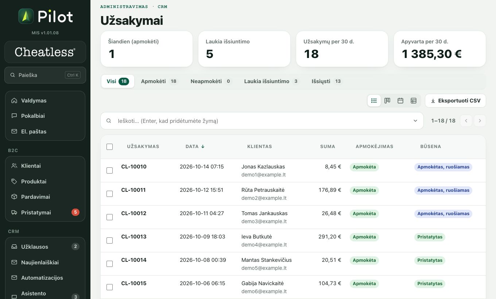Select the Neapmokėti tab
Screen dimensions: 496x299
pos(211,81)
